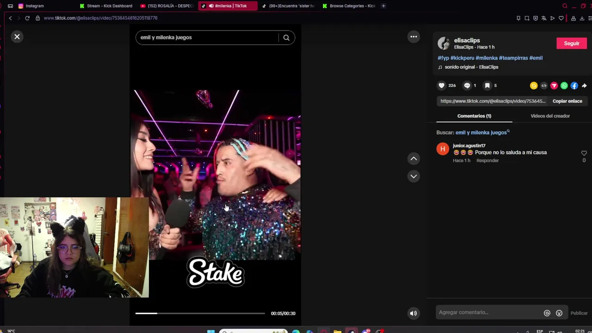The width and height of the screenshot is (592, 333).
Task: Click the Publicar button
Action: coord(579,313)
